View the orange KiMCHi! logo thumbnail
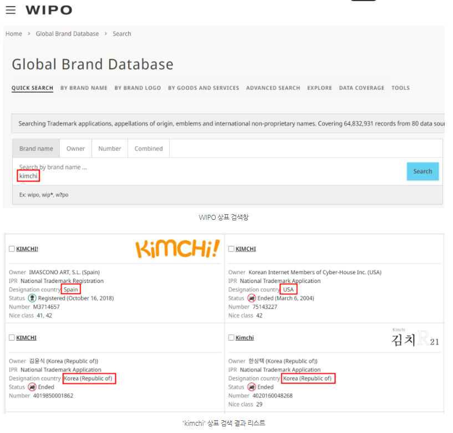453x433 pixels. click(177, 249)
